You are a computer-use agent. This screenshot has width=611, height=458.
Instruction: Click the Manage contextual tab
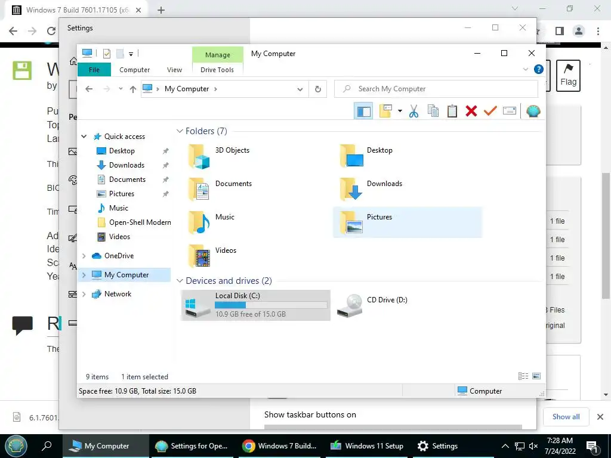pyautogui.click(x=217, y=55)
